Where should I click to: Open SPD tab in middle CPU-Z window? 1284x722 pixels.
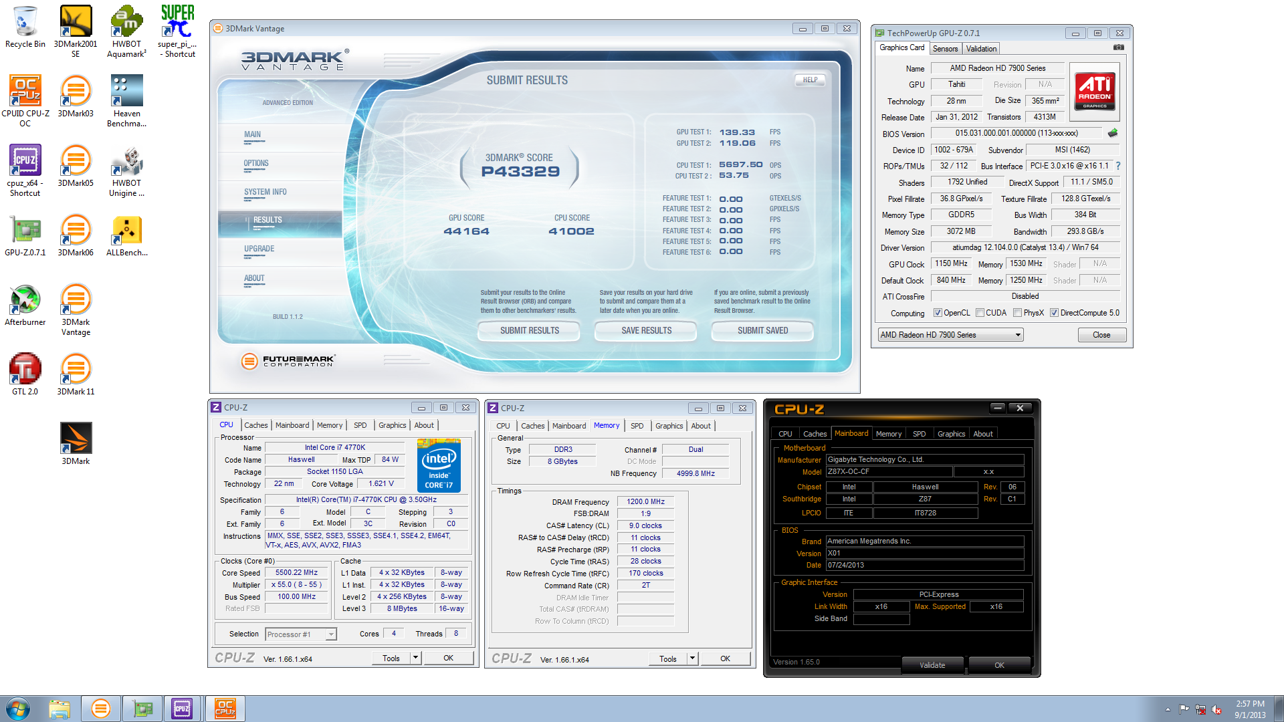(637, 426)
